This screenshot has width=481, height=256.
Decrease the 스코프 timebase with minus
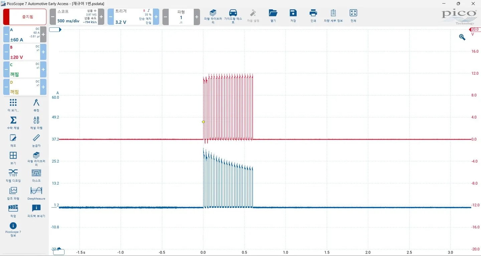(53, 17)
